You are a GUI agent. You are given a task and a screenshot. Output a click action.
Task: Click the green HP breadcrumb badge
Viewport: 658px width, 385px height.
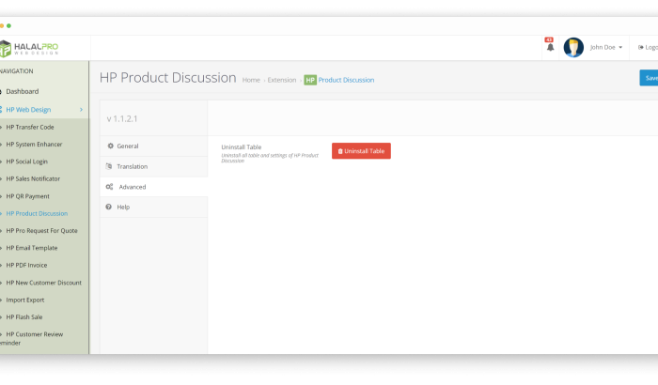(x=309, y=80)
